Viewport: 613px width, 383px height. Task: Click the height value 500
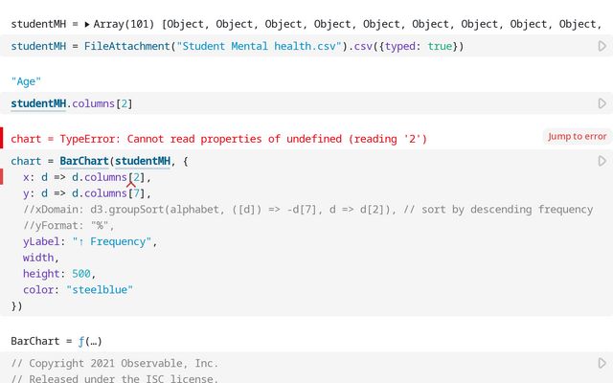click(82, 274)
